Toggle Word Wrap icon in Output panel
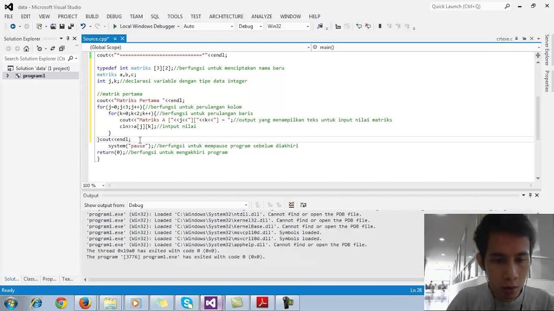This screenshot has height=311, width=554. pyautogui.click(x=303, y=205)
